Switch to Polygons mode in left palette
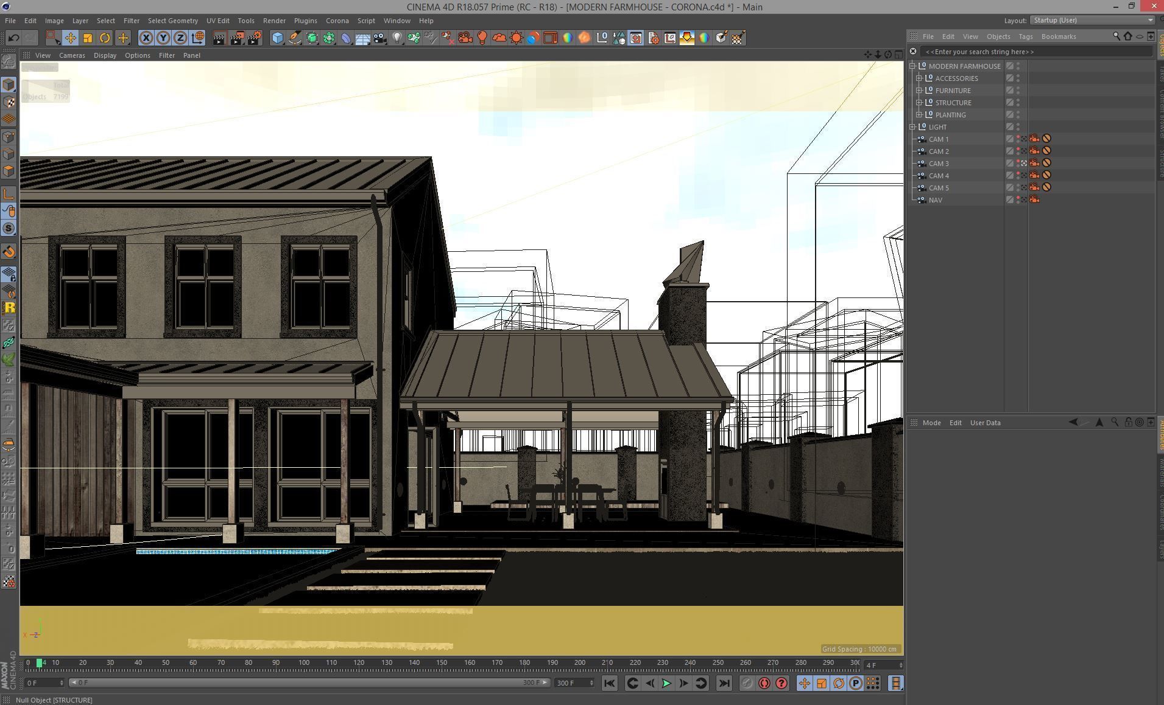 click(9, 171)
